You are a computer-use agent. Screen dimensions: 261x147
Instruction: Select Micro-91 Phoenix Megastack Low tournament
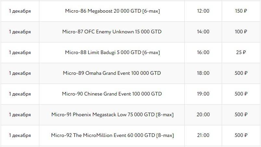click(x=112, y=115)
